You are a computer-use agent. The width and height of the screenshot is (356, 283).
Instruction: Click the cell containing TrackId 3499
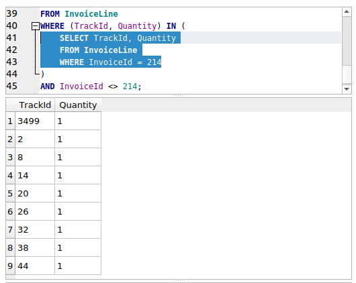[35, 121]
